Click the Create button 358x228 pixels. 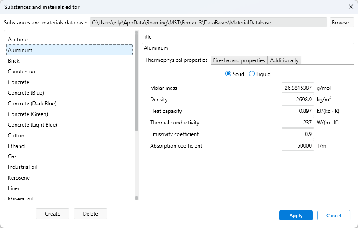[x=52, y=214]
